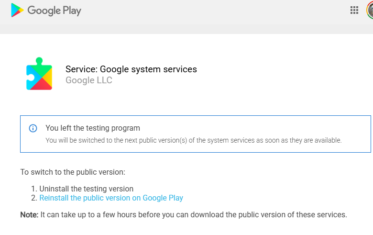Click the Uninstall the testing version step

coord(87,189)
